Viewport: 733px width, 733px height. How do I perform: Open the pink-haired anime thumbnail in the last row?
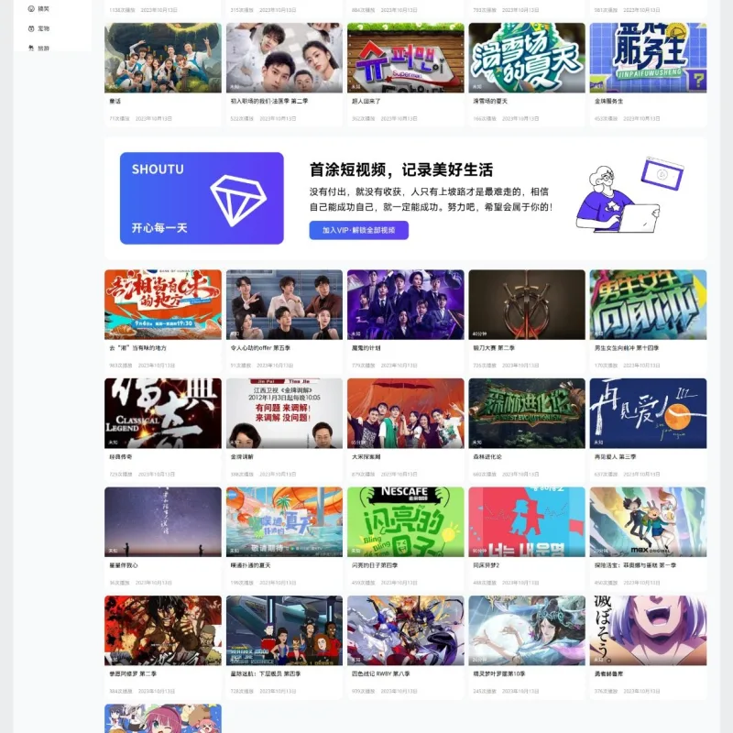pyautogui.click(x=163, y=718)
